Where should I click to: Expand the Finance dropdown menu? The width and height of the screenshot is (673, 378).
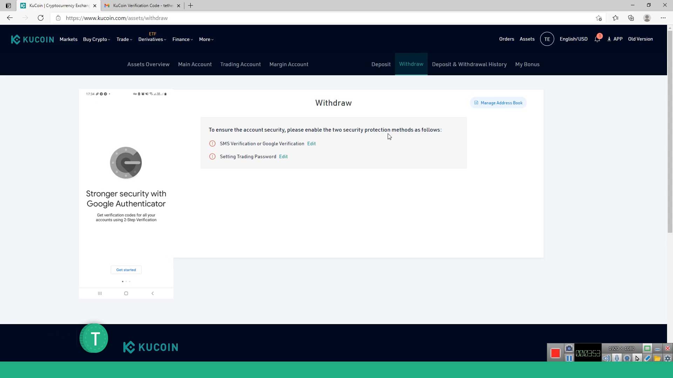click(182, 39)
